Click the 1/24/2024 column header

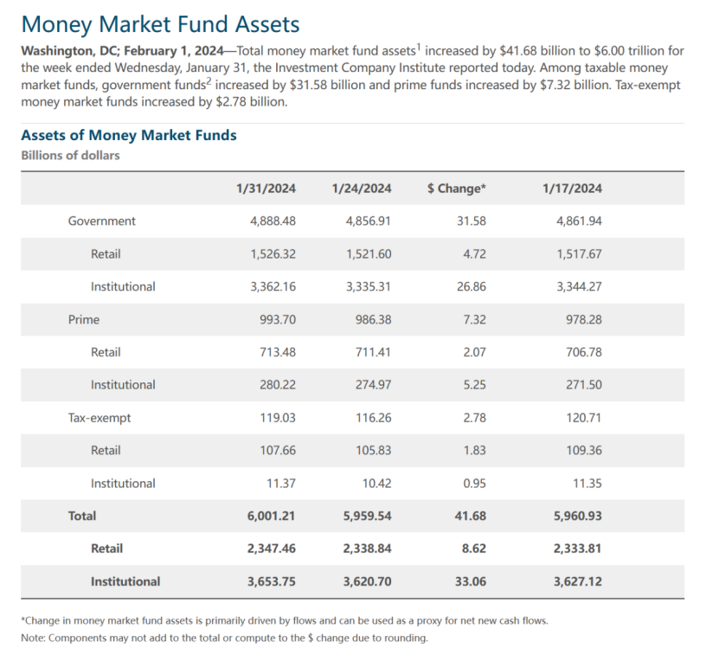pyautogui.click(x=362, y=189)
